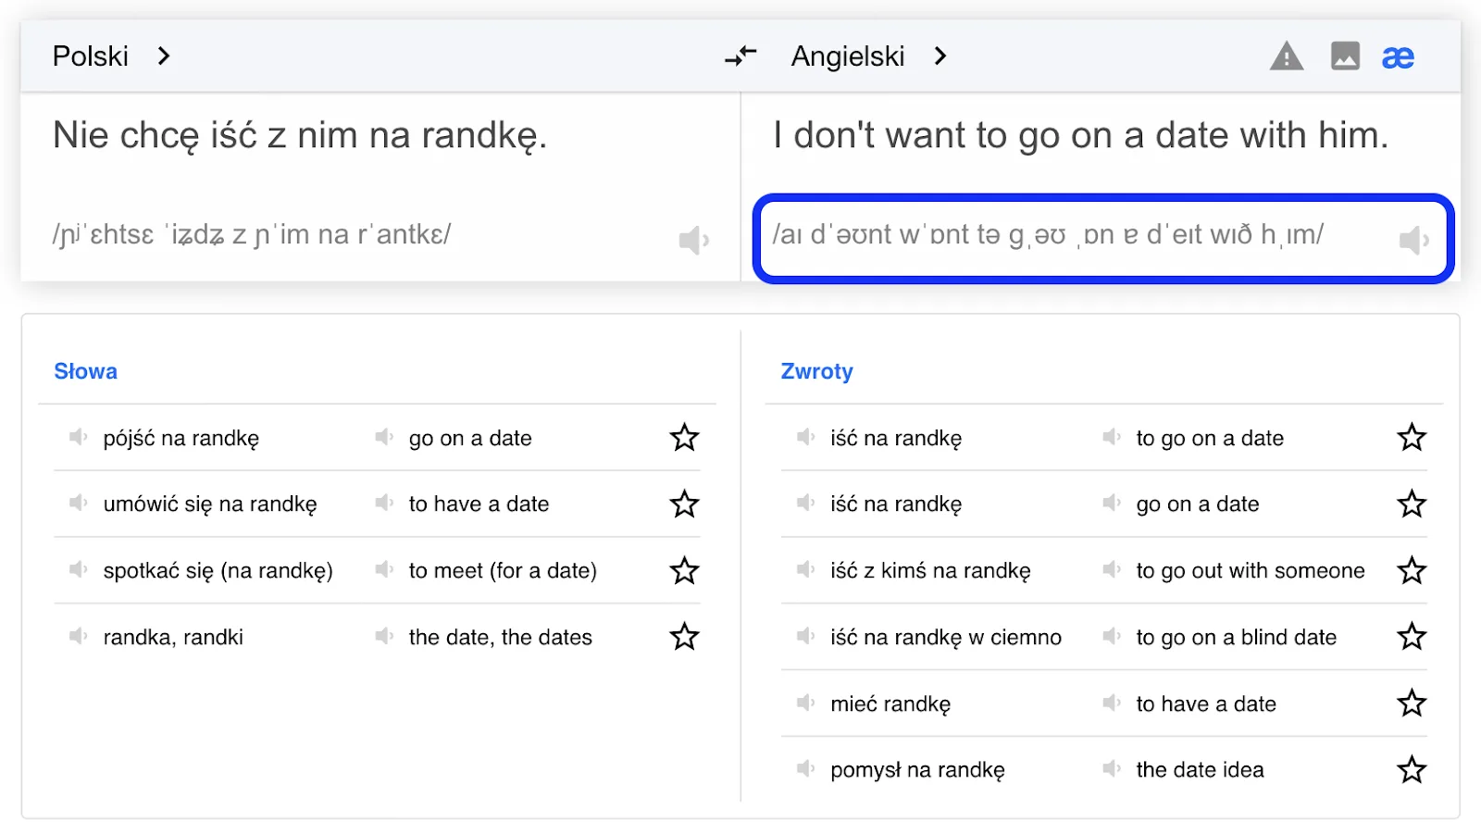Favorite 'the date idea' phrase
Viewport: 1481px width, 834px height.
pos(1412,770)
